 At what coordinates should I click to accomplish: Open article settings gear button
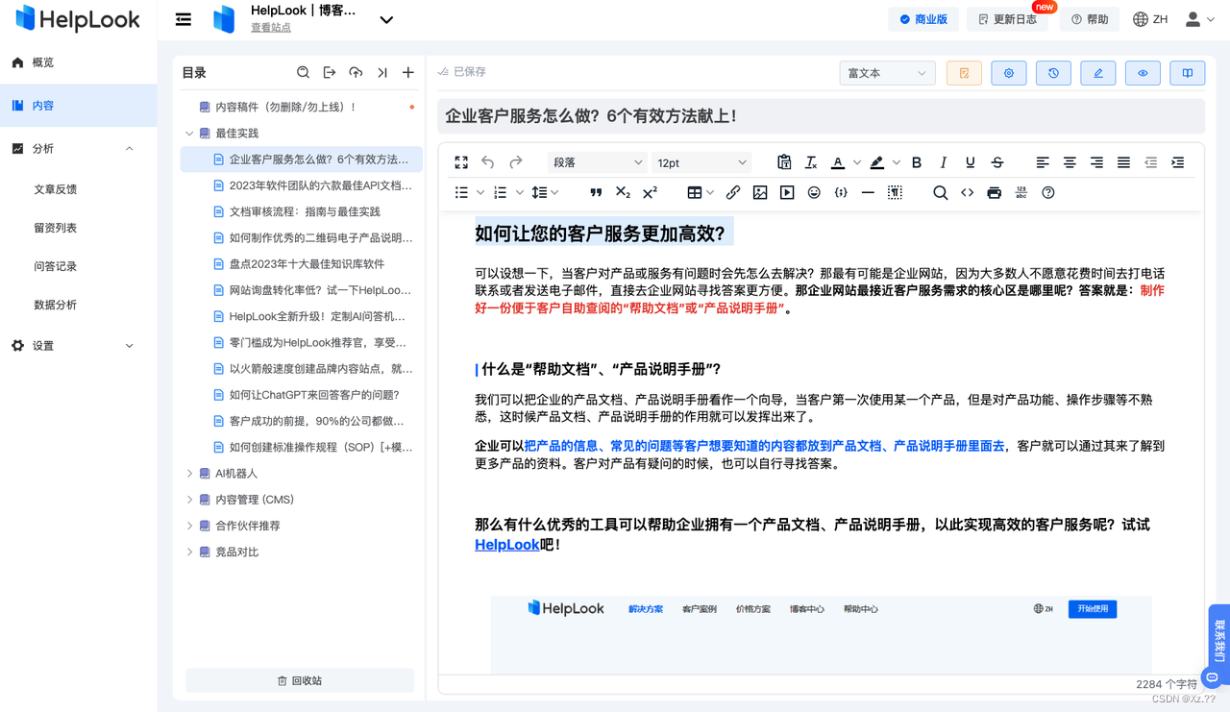1009,73
